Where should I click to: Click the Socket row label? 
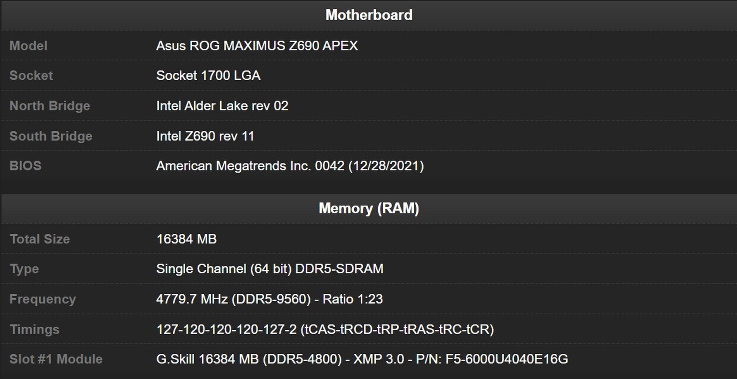[31, 75]
